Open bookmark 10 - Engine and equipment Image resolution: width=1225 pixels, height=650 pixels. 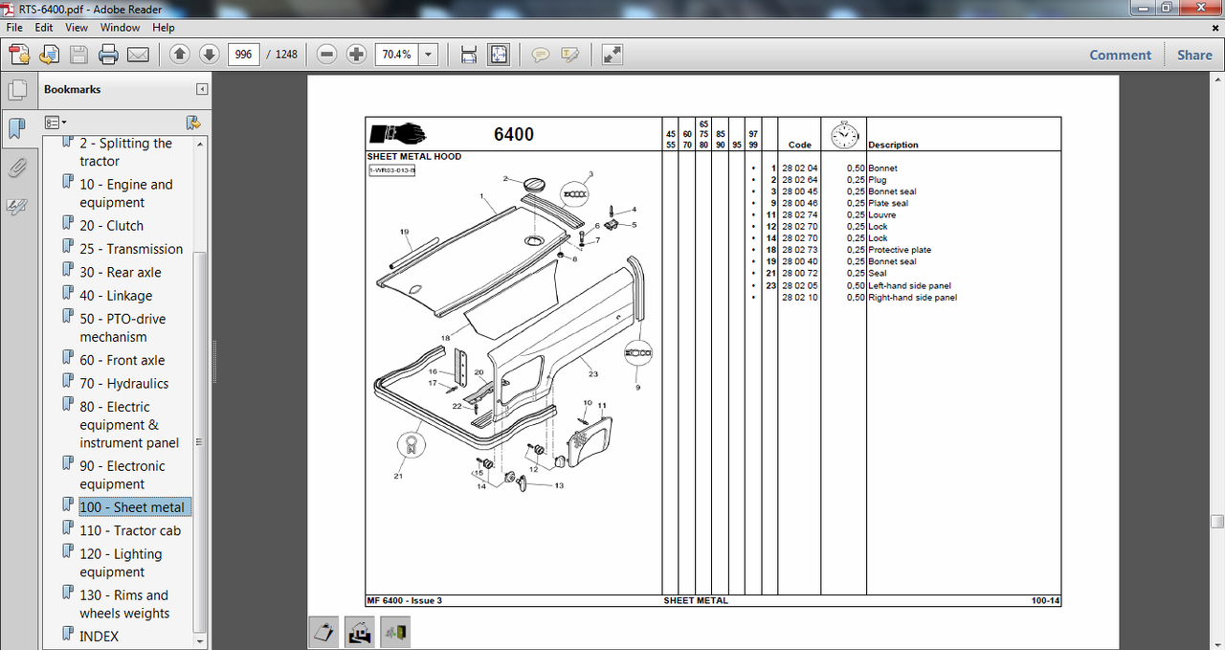125,193
